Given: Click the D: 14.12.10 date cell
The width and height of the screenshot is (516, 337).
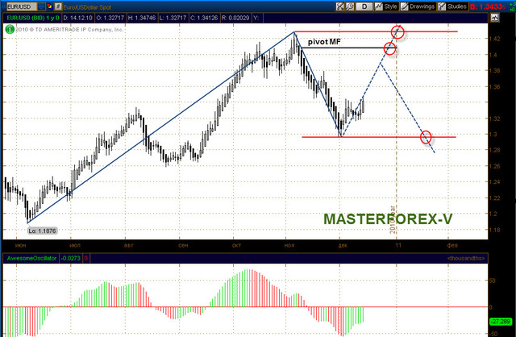Looking at the screenshot, I should pyautogui.click(x=77, y=18).
